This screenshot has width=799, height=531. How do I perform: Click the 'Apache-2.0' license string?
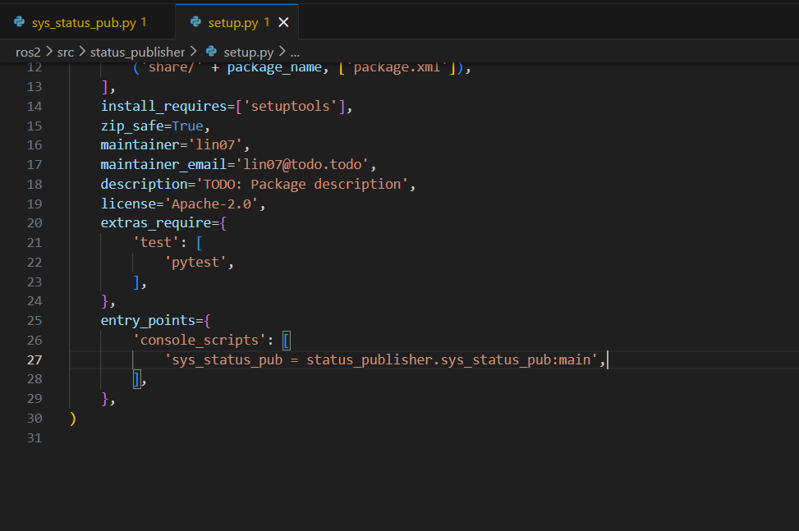[x=211, y=204]
